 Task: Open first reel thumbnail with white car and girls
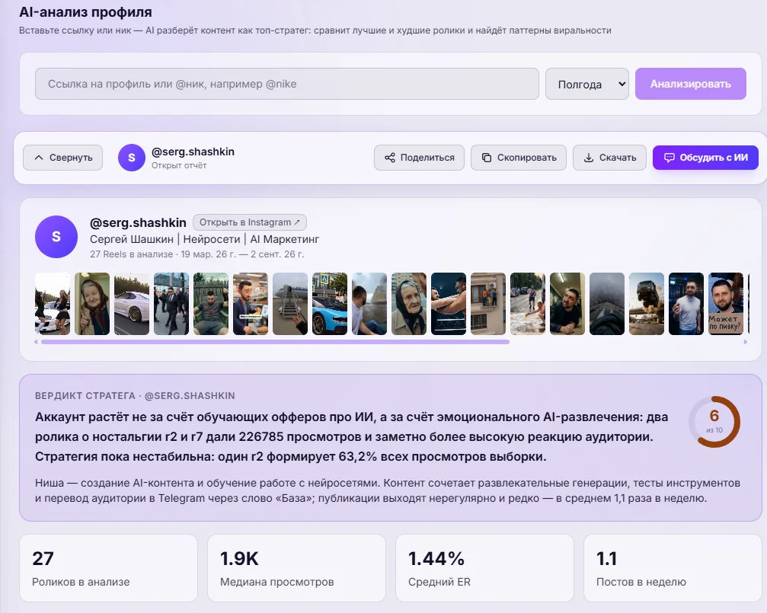pyautogui.click(x=53, y=304)
